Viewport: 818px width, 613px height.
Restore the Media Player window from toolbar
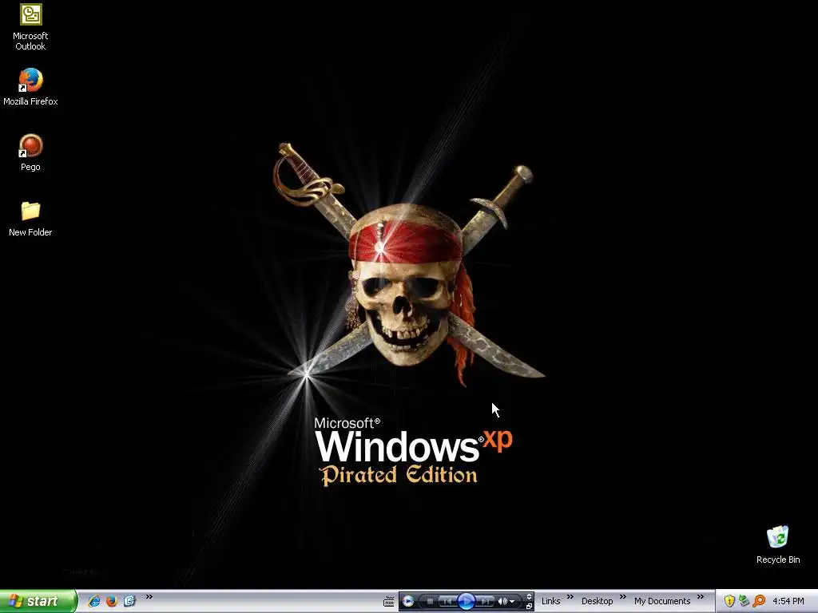[x=529, y=607]
